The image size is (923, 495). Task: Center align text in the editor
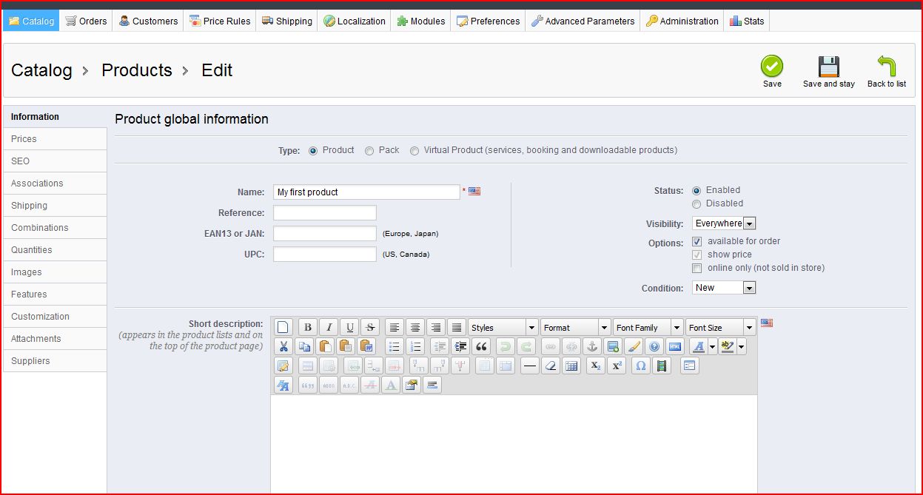tap(415, 327)
